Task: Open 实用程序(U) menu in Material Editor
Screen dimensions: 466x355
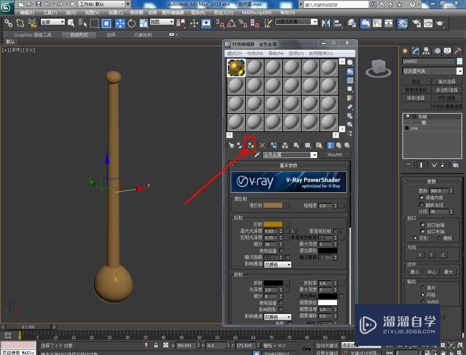Action: 321,54
